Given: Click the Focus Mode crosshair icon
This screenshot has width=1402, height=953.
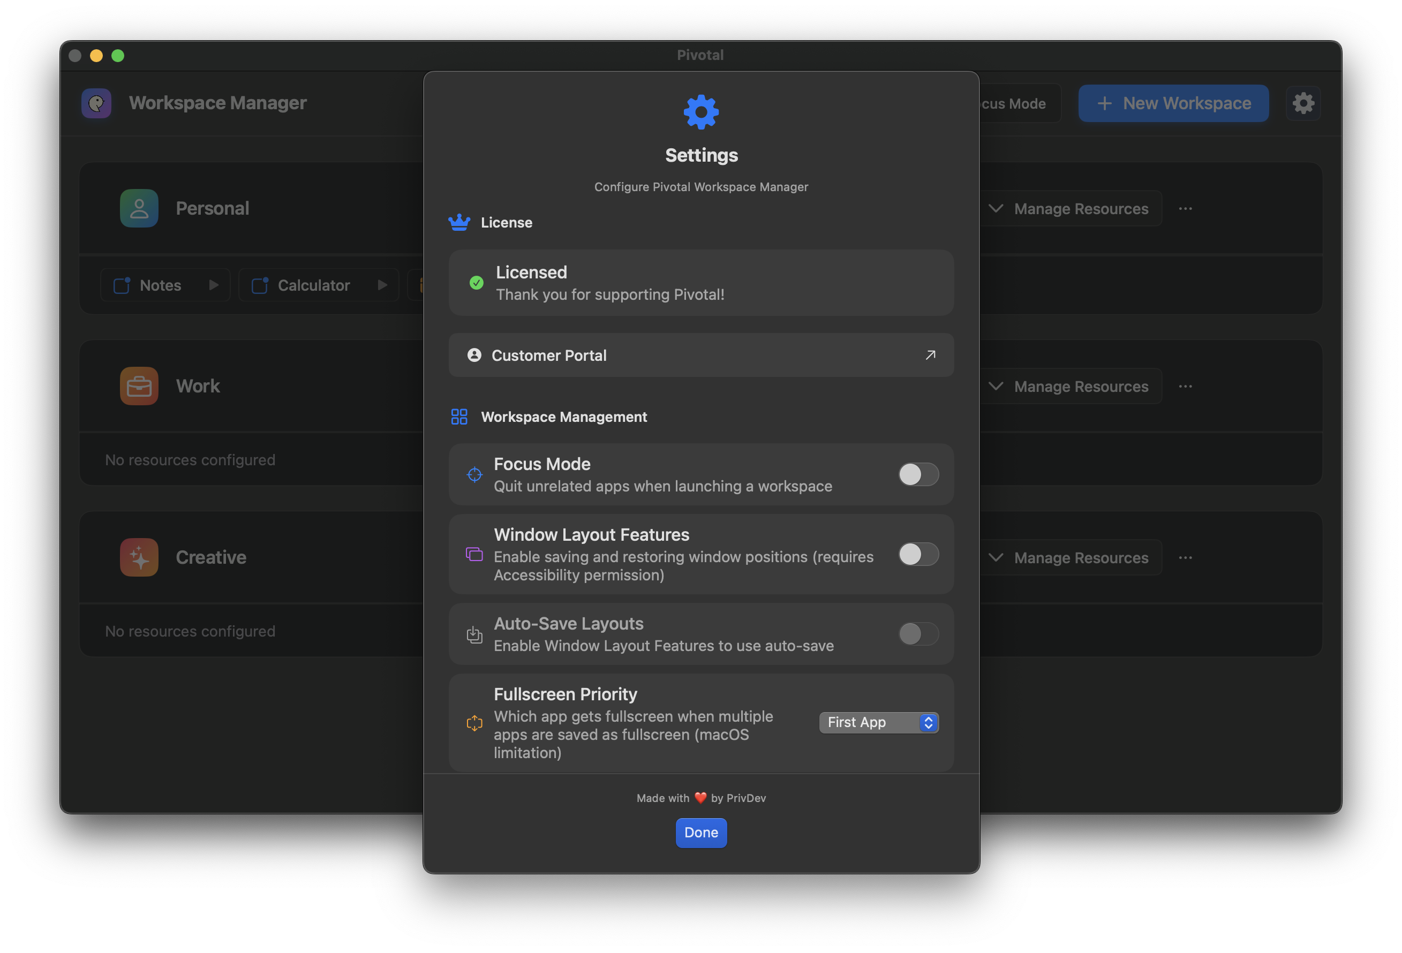Looking at the screenshot, I should [475, 475].
